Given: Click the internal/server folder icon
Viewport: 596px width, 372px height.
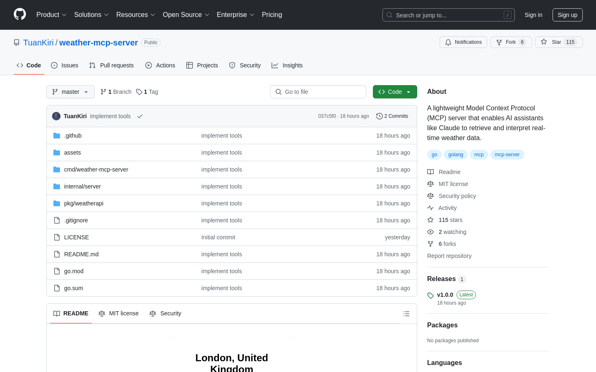Looking at the screenshot, I should point(57,186).
